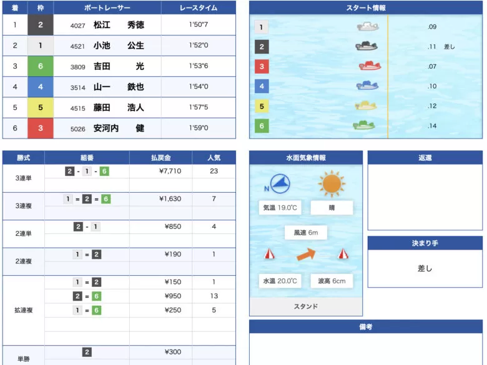This screenshot has height=365, width=487.
Task: Click the 3連単 payout ¥7,710
Action: (170, 171)
